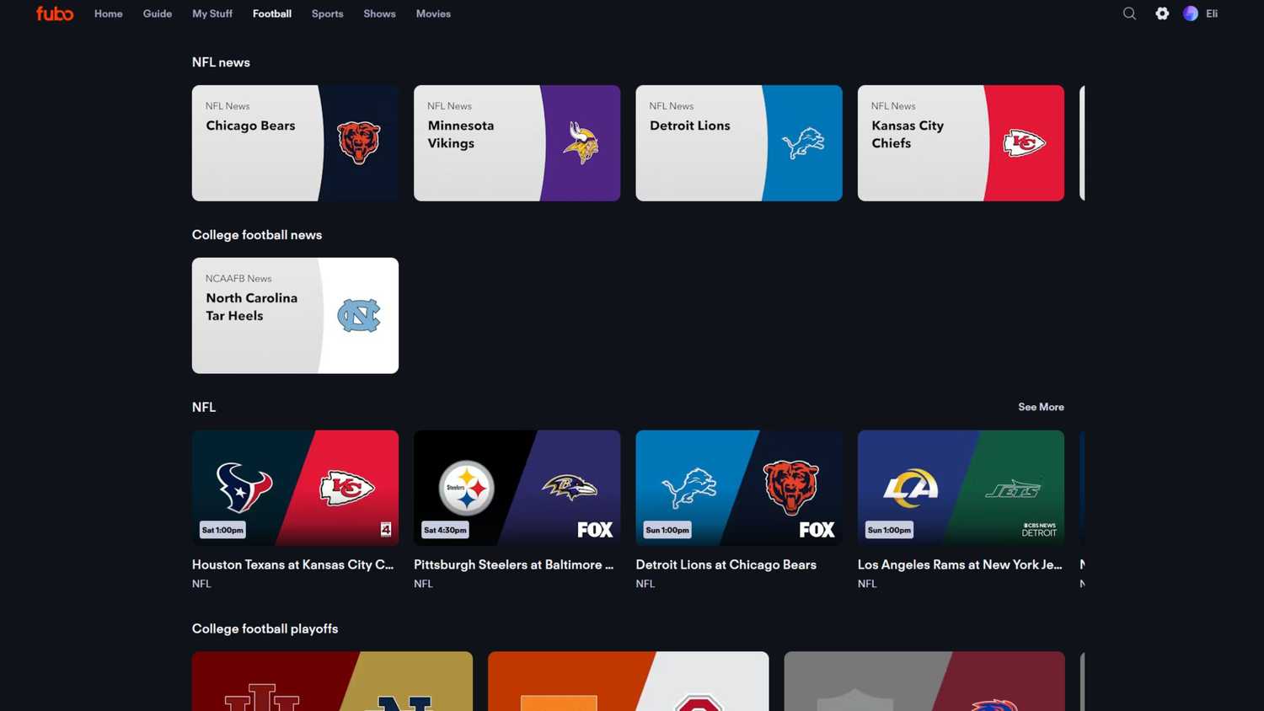Viewport: 1264px width, 711px height.
Task: Open the Movies section
Action: [433, 13]
